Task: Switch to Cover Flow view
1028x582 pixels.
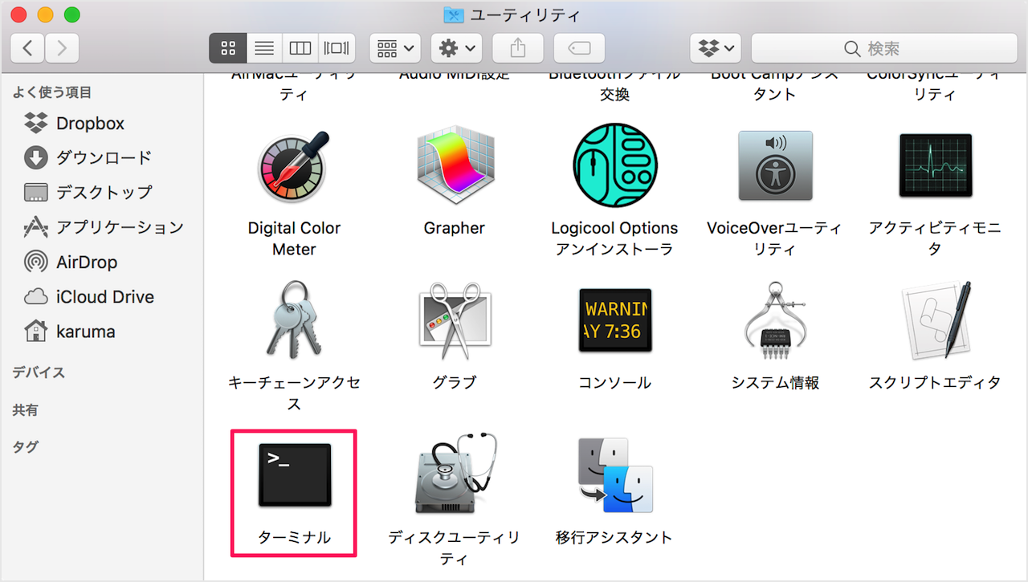Action: [337, 48]
